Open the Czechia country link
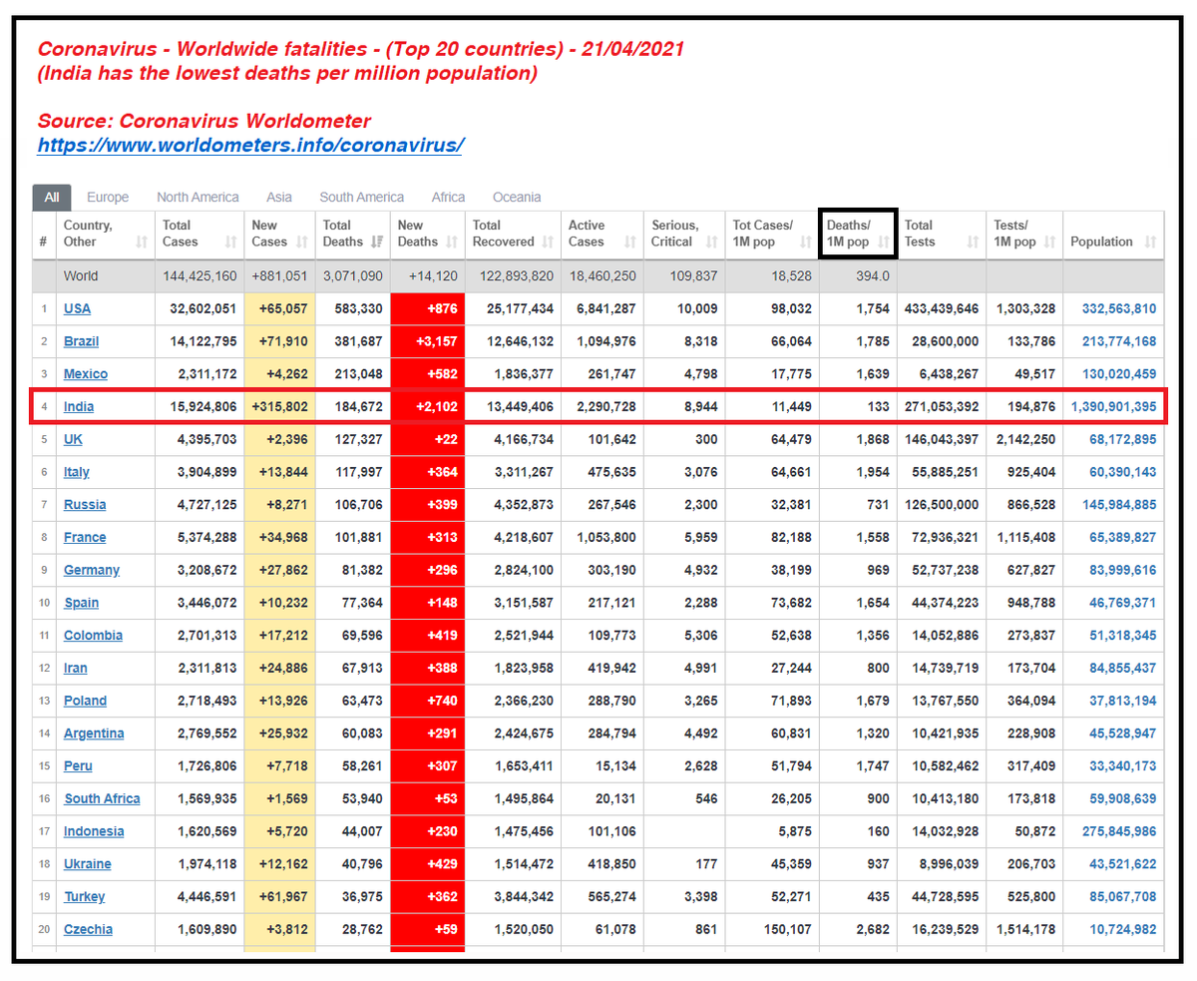Screen dimensions: 1197x981 pyautogui.click(x=88, y=929)
